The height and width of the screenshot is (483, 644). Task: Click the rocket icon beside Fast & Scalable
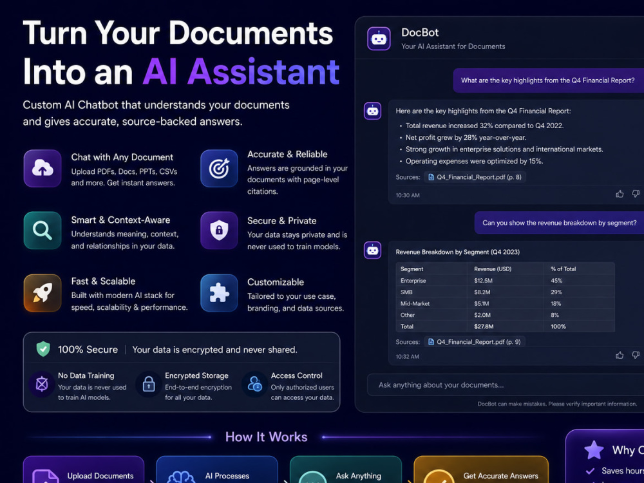(x=43, y=293)
